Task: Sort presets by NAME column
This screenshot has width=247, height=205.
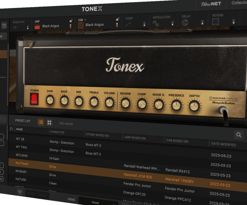Action: pos(19,129)
